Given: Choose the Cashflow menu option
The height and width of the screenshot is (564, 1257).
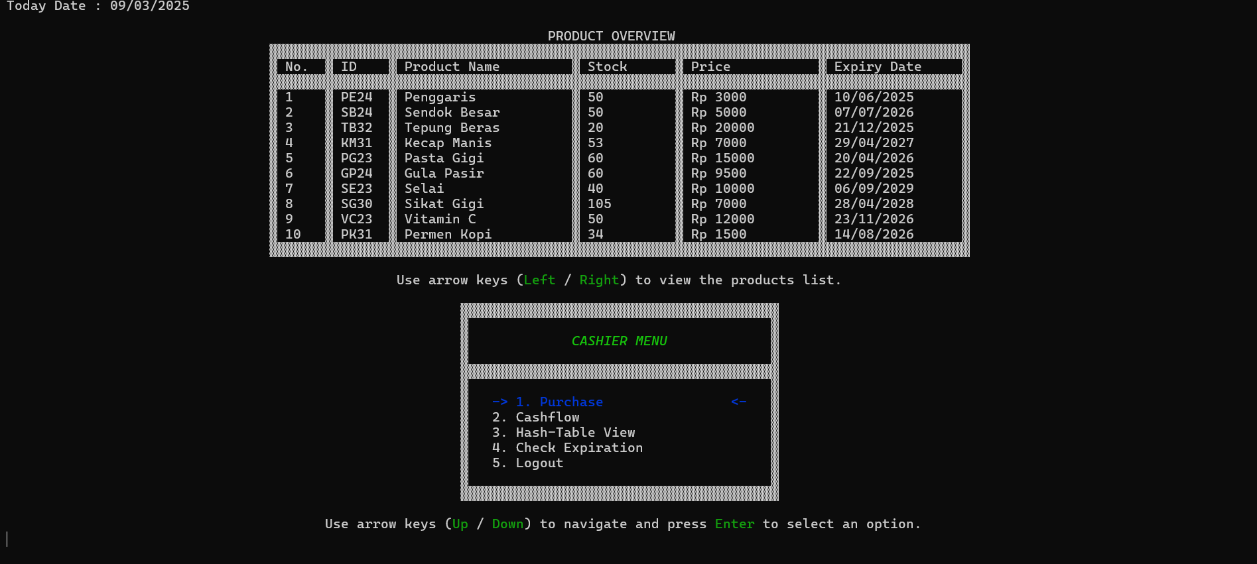Looking at the screenshot, I should coord(547,417).
